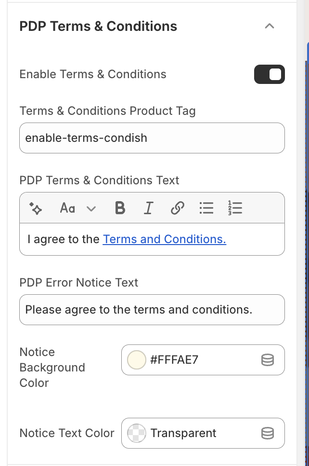Click the cream Notice Background Color swatch
The image size is (309, 466).
(136, 360)
